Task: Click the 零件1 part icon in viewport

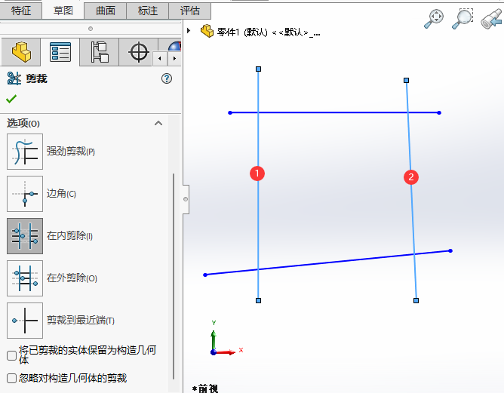Action: click(207, 31)
